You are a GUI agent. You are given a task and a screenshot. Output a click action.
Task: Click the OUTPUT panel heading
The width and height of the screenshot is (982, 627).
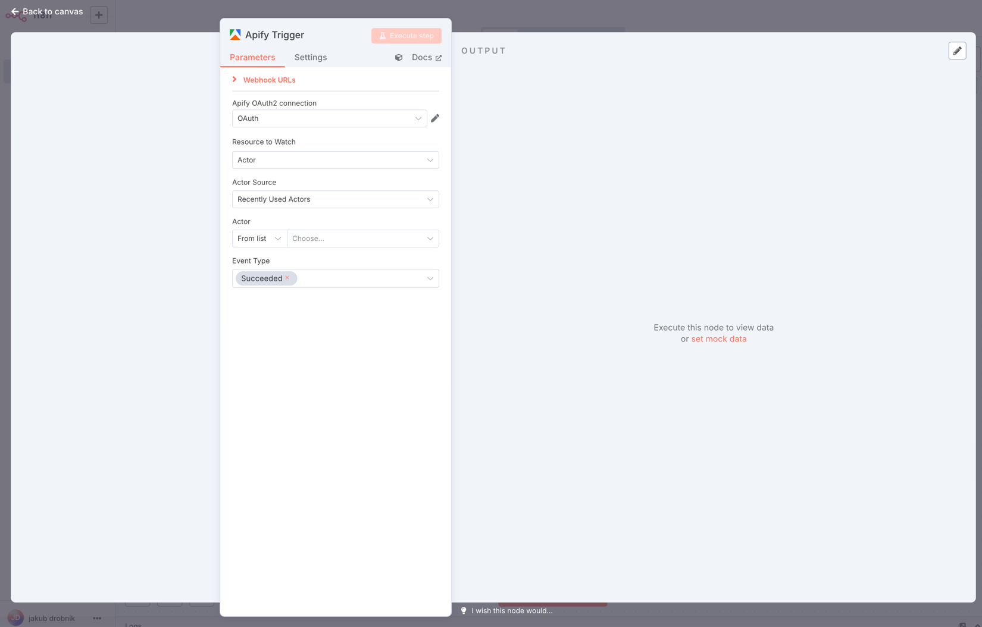coord(483,51)
